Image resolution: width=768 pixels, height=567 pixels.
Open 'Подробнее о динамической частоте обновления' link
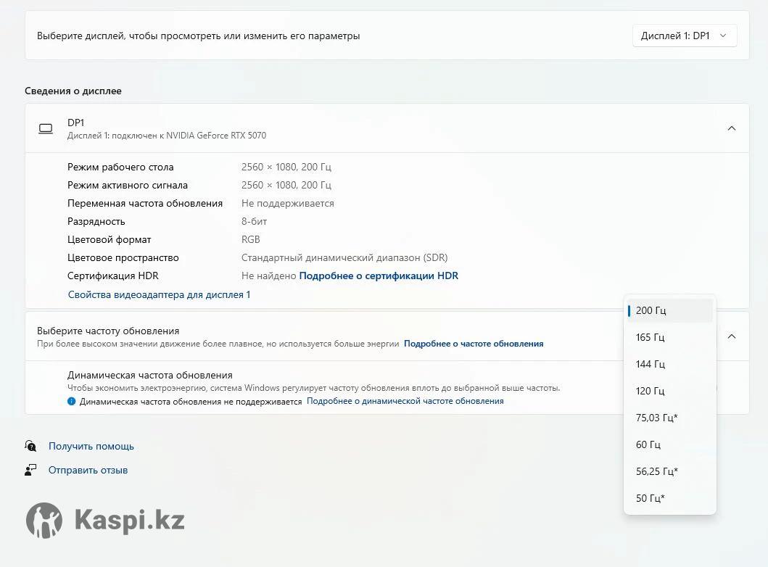pyautogui.click(x=405, y=401)
